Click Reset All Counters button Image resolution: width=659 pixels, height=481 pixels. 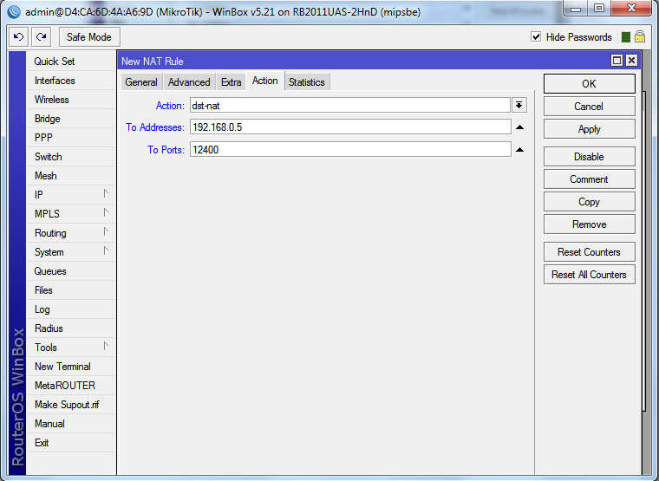[589, 275]
